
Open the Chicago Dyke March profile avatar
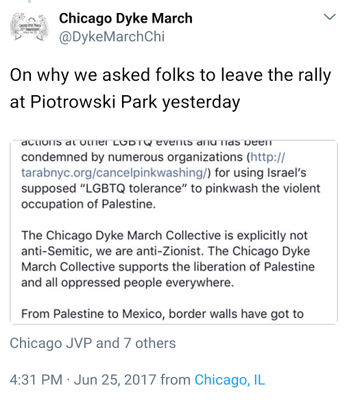click(29, 27)
